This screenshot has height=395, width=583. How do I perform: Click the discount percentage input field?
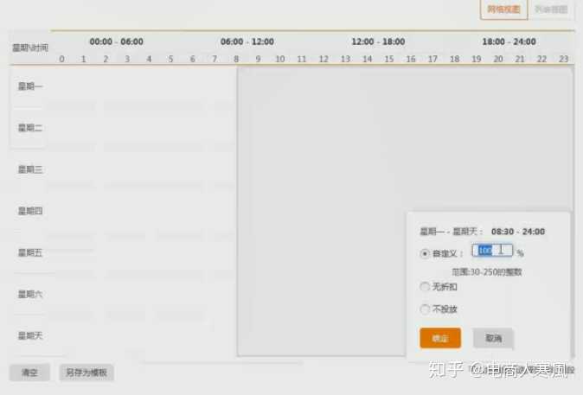(x=492, y=251)
